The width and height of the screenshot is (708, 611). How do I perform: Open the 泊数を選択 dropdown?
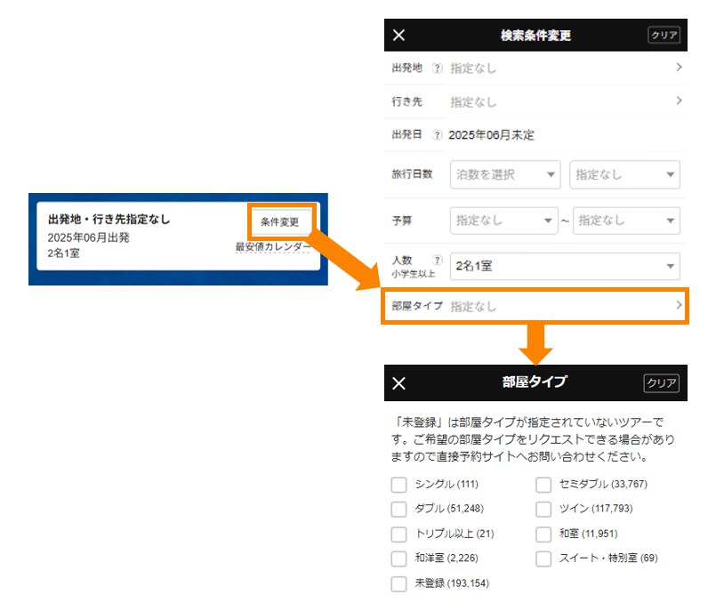[x=505, y=174]
